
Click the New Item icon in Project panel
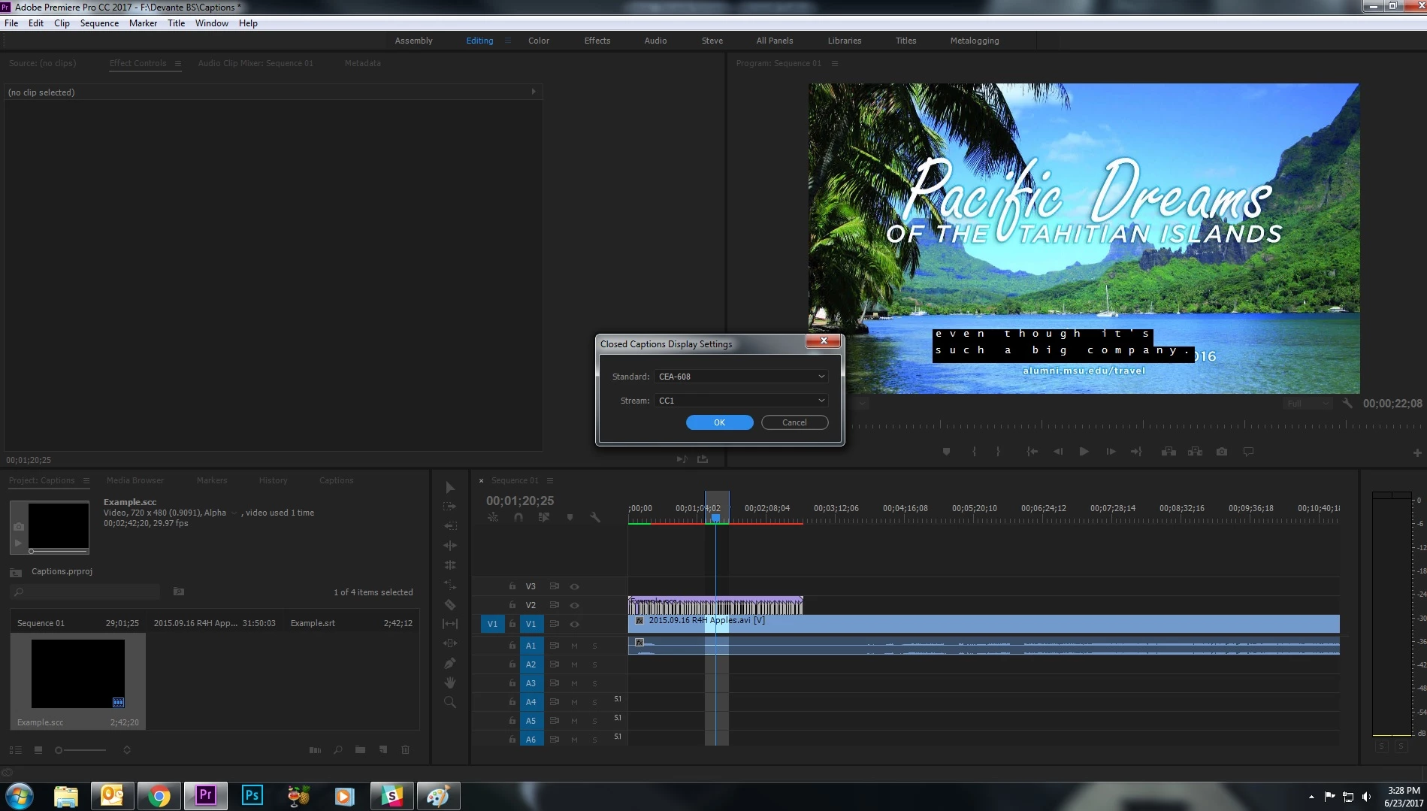(383, 749)
